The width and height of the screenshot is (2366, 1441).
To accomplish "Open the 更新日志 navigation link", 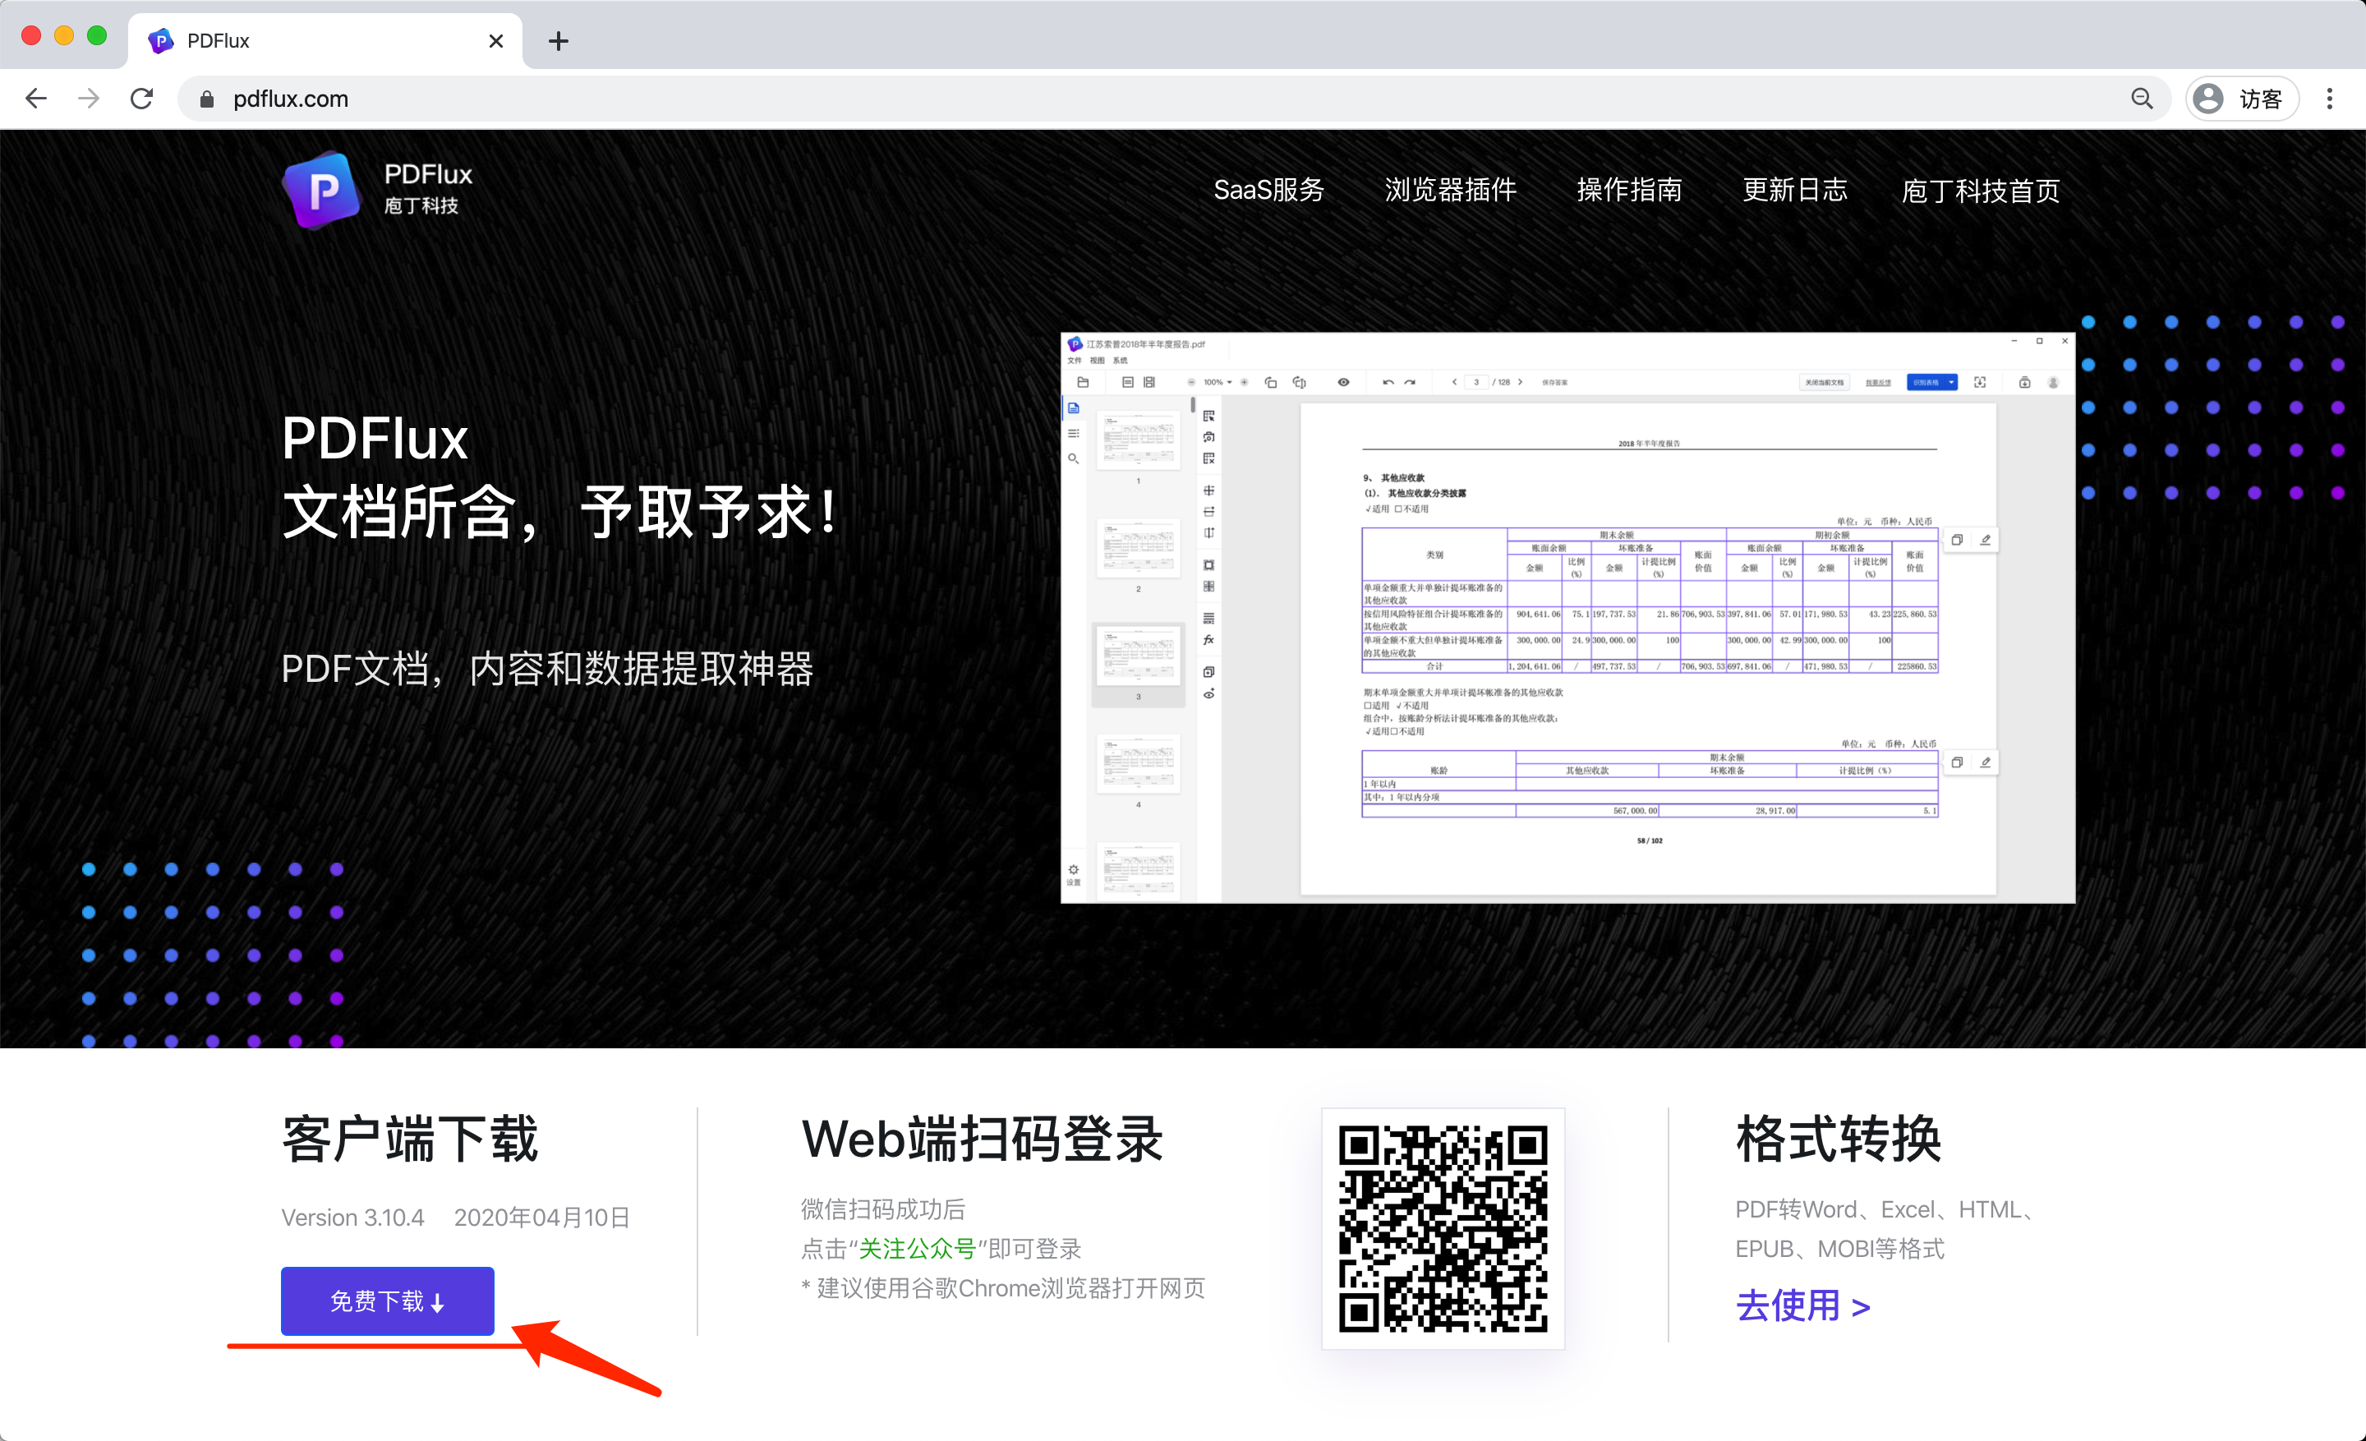I will [x=1795, y=190].
